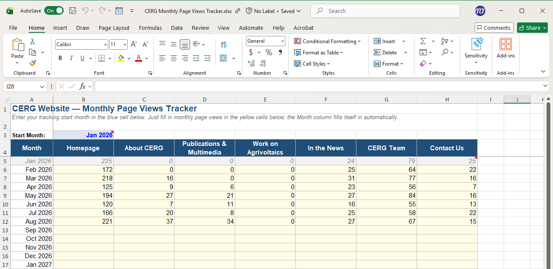Decrease indent in Alignment group
Image resolution: width=553 pixels, height=269 pixels.
196,58
